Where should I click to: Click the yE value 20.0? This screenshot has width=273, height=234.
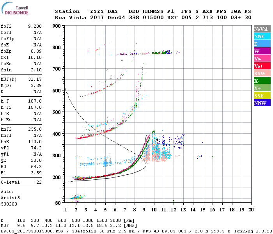click(x=36, y=161)
